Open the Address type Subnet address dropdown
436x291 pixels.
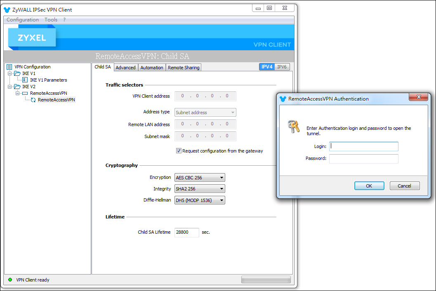tap(205, 113)
